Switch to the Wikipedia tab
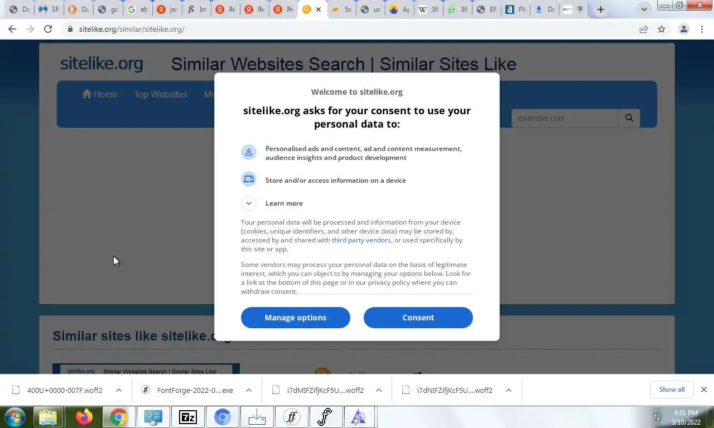This screenshot has width=714, height=428. [429, 9]
